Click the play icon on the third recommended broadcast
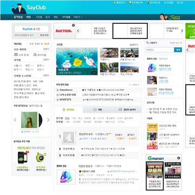Screen dimensions: 195x195 [57, 100]
